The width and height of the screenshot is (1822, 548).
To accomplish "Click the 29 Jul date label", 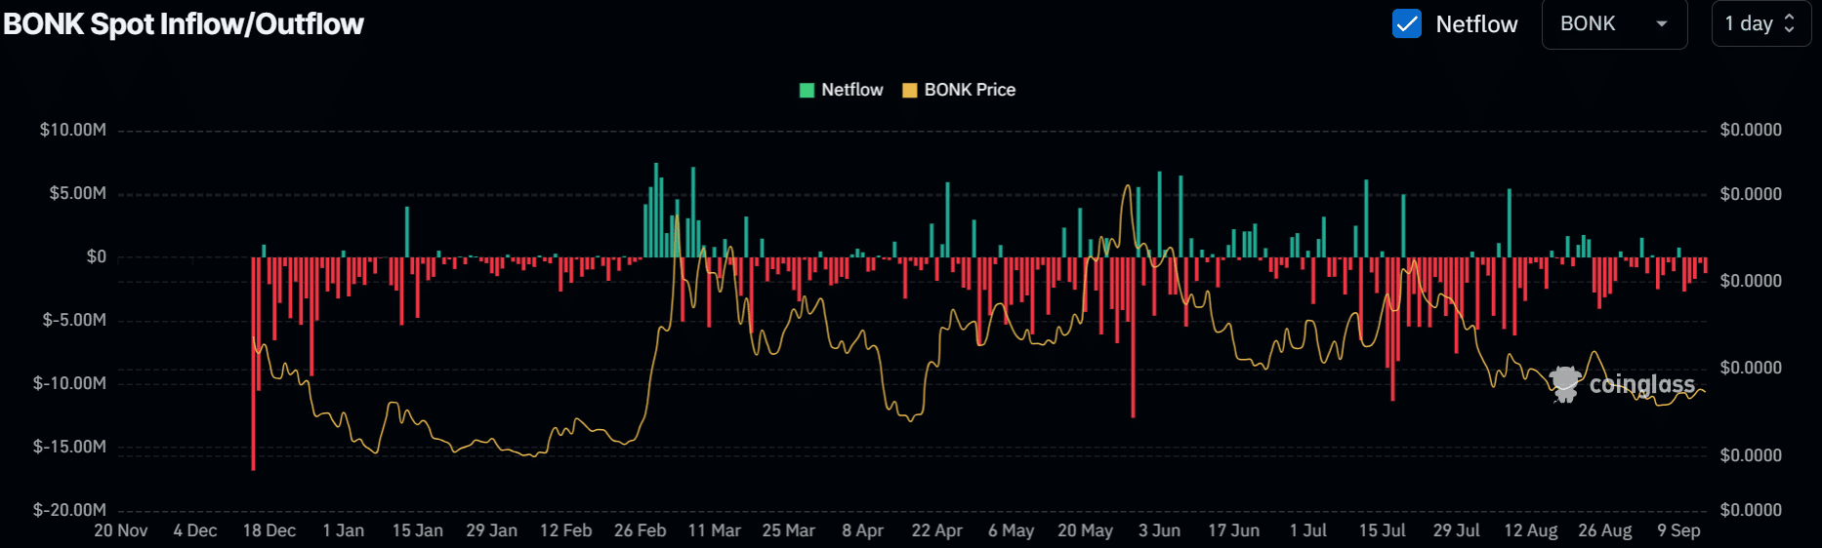I will point(1457,530).
